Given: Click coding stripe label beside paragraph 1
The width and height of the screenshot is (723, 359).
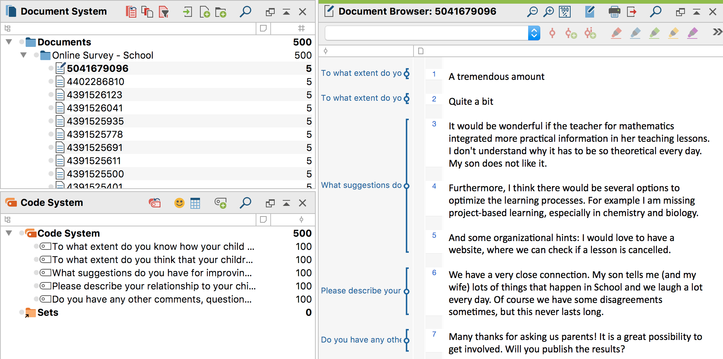Looking at the screenshot, I should click(361, 73).
